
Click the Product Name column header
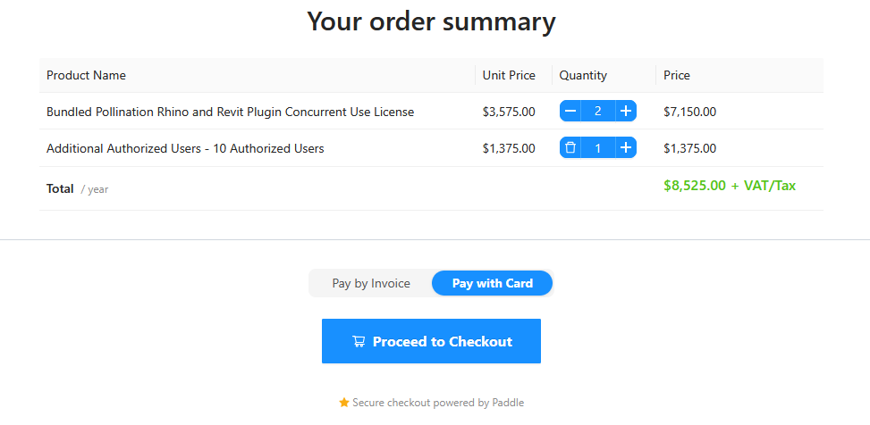pyautogui.click(x=86, y=76)
